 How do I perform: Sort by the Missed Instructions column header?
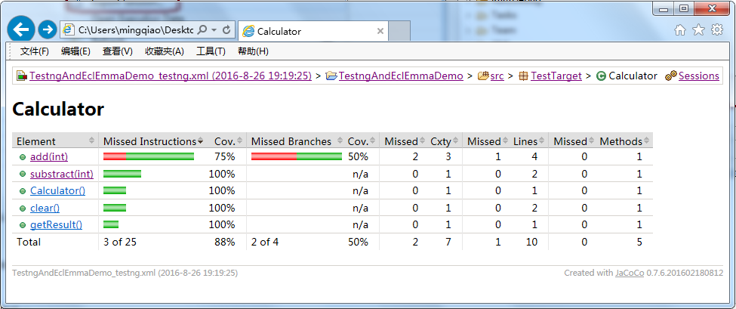(x=152, y=141)
